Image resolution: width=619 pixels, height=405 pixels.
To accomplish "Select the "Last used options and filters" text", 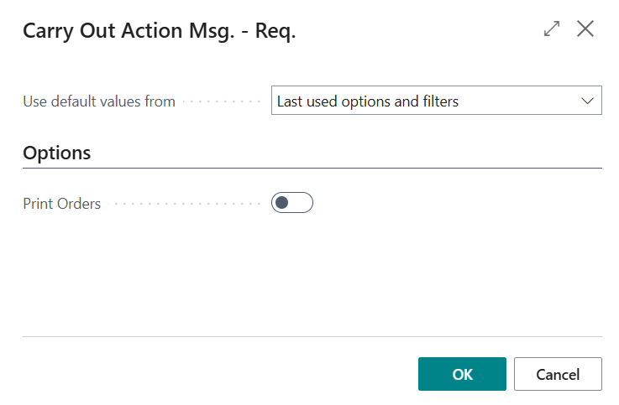I will [x=368, y=101].
